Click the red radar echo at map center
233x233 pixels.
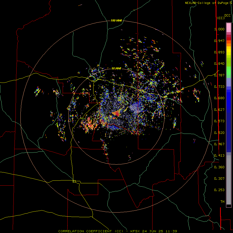(x=117, y=114)
